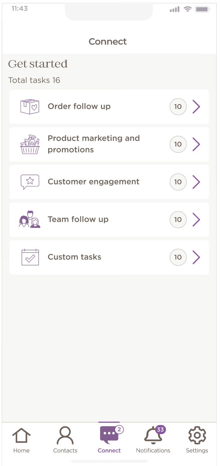Click the Order follow up box icon

(30, 107)
